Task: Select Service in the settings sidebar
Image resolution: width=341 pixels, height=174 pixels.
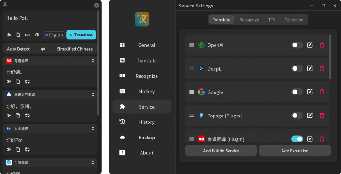Action: (x=142, y=107)
